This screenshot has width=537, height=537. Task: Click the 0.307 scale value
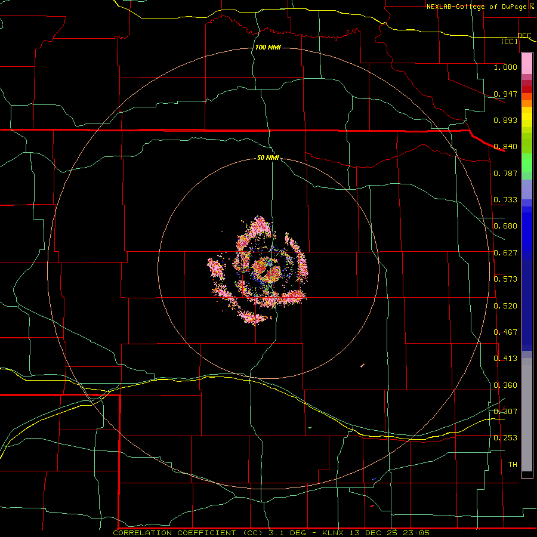pyautogui.click(x=505, y=412)
